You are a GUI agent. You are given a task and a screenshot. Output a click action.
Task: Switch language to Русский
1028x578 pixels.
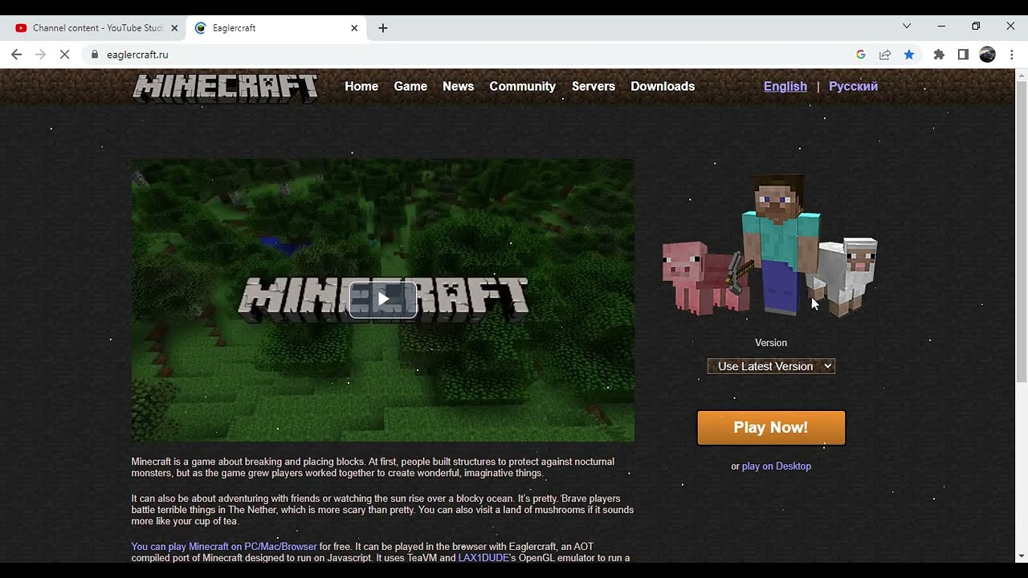point(853,86)
